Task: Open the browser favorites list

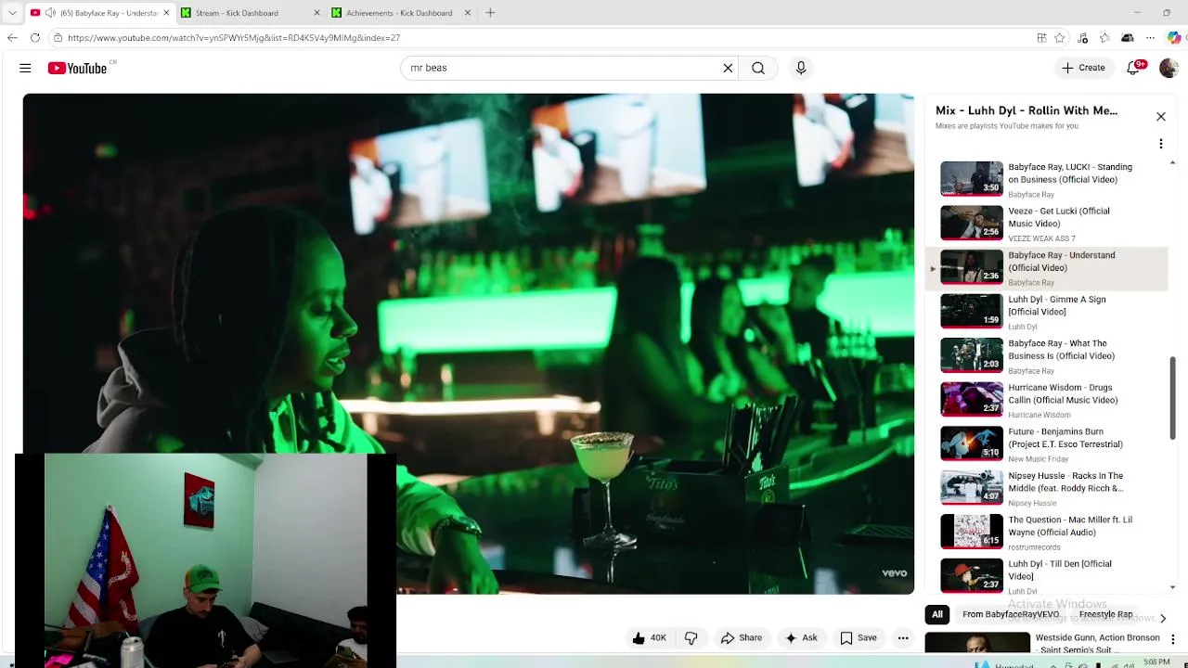Action: tap(1104, 38)
